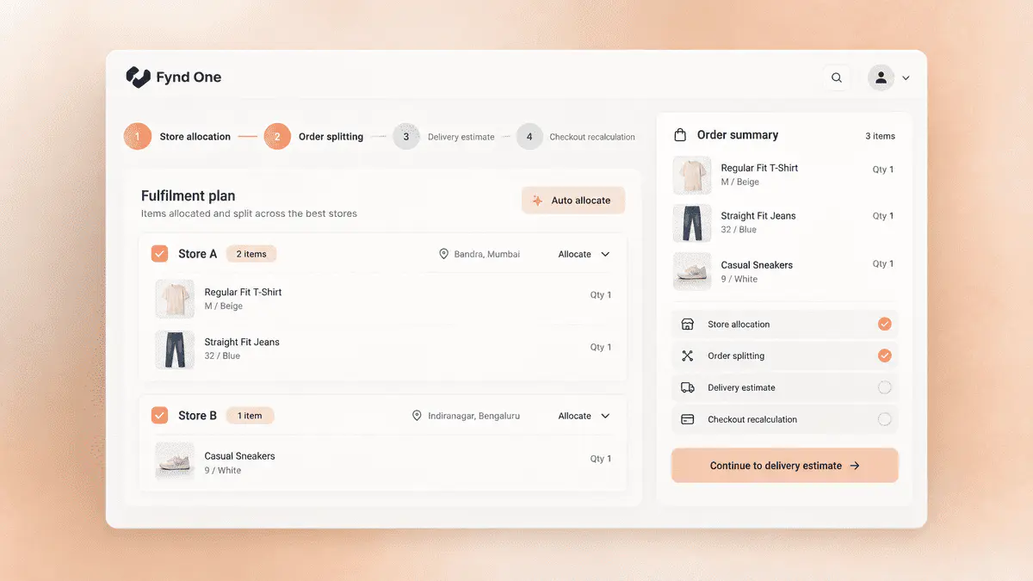Click the truck icon next to Delivery estimate
This screenshot has width=1033, height=581.
tap(687, 387)
